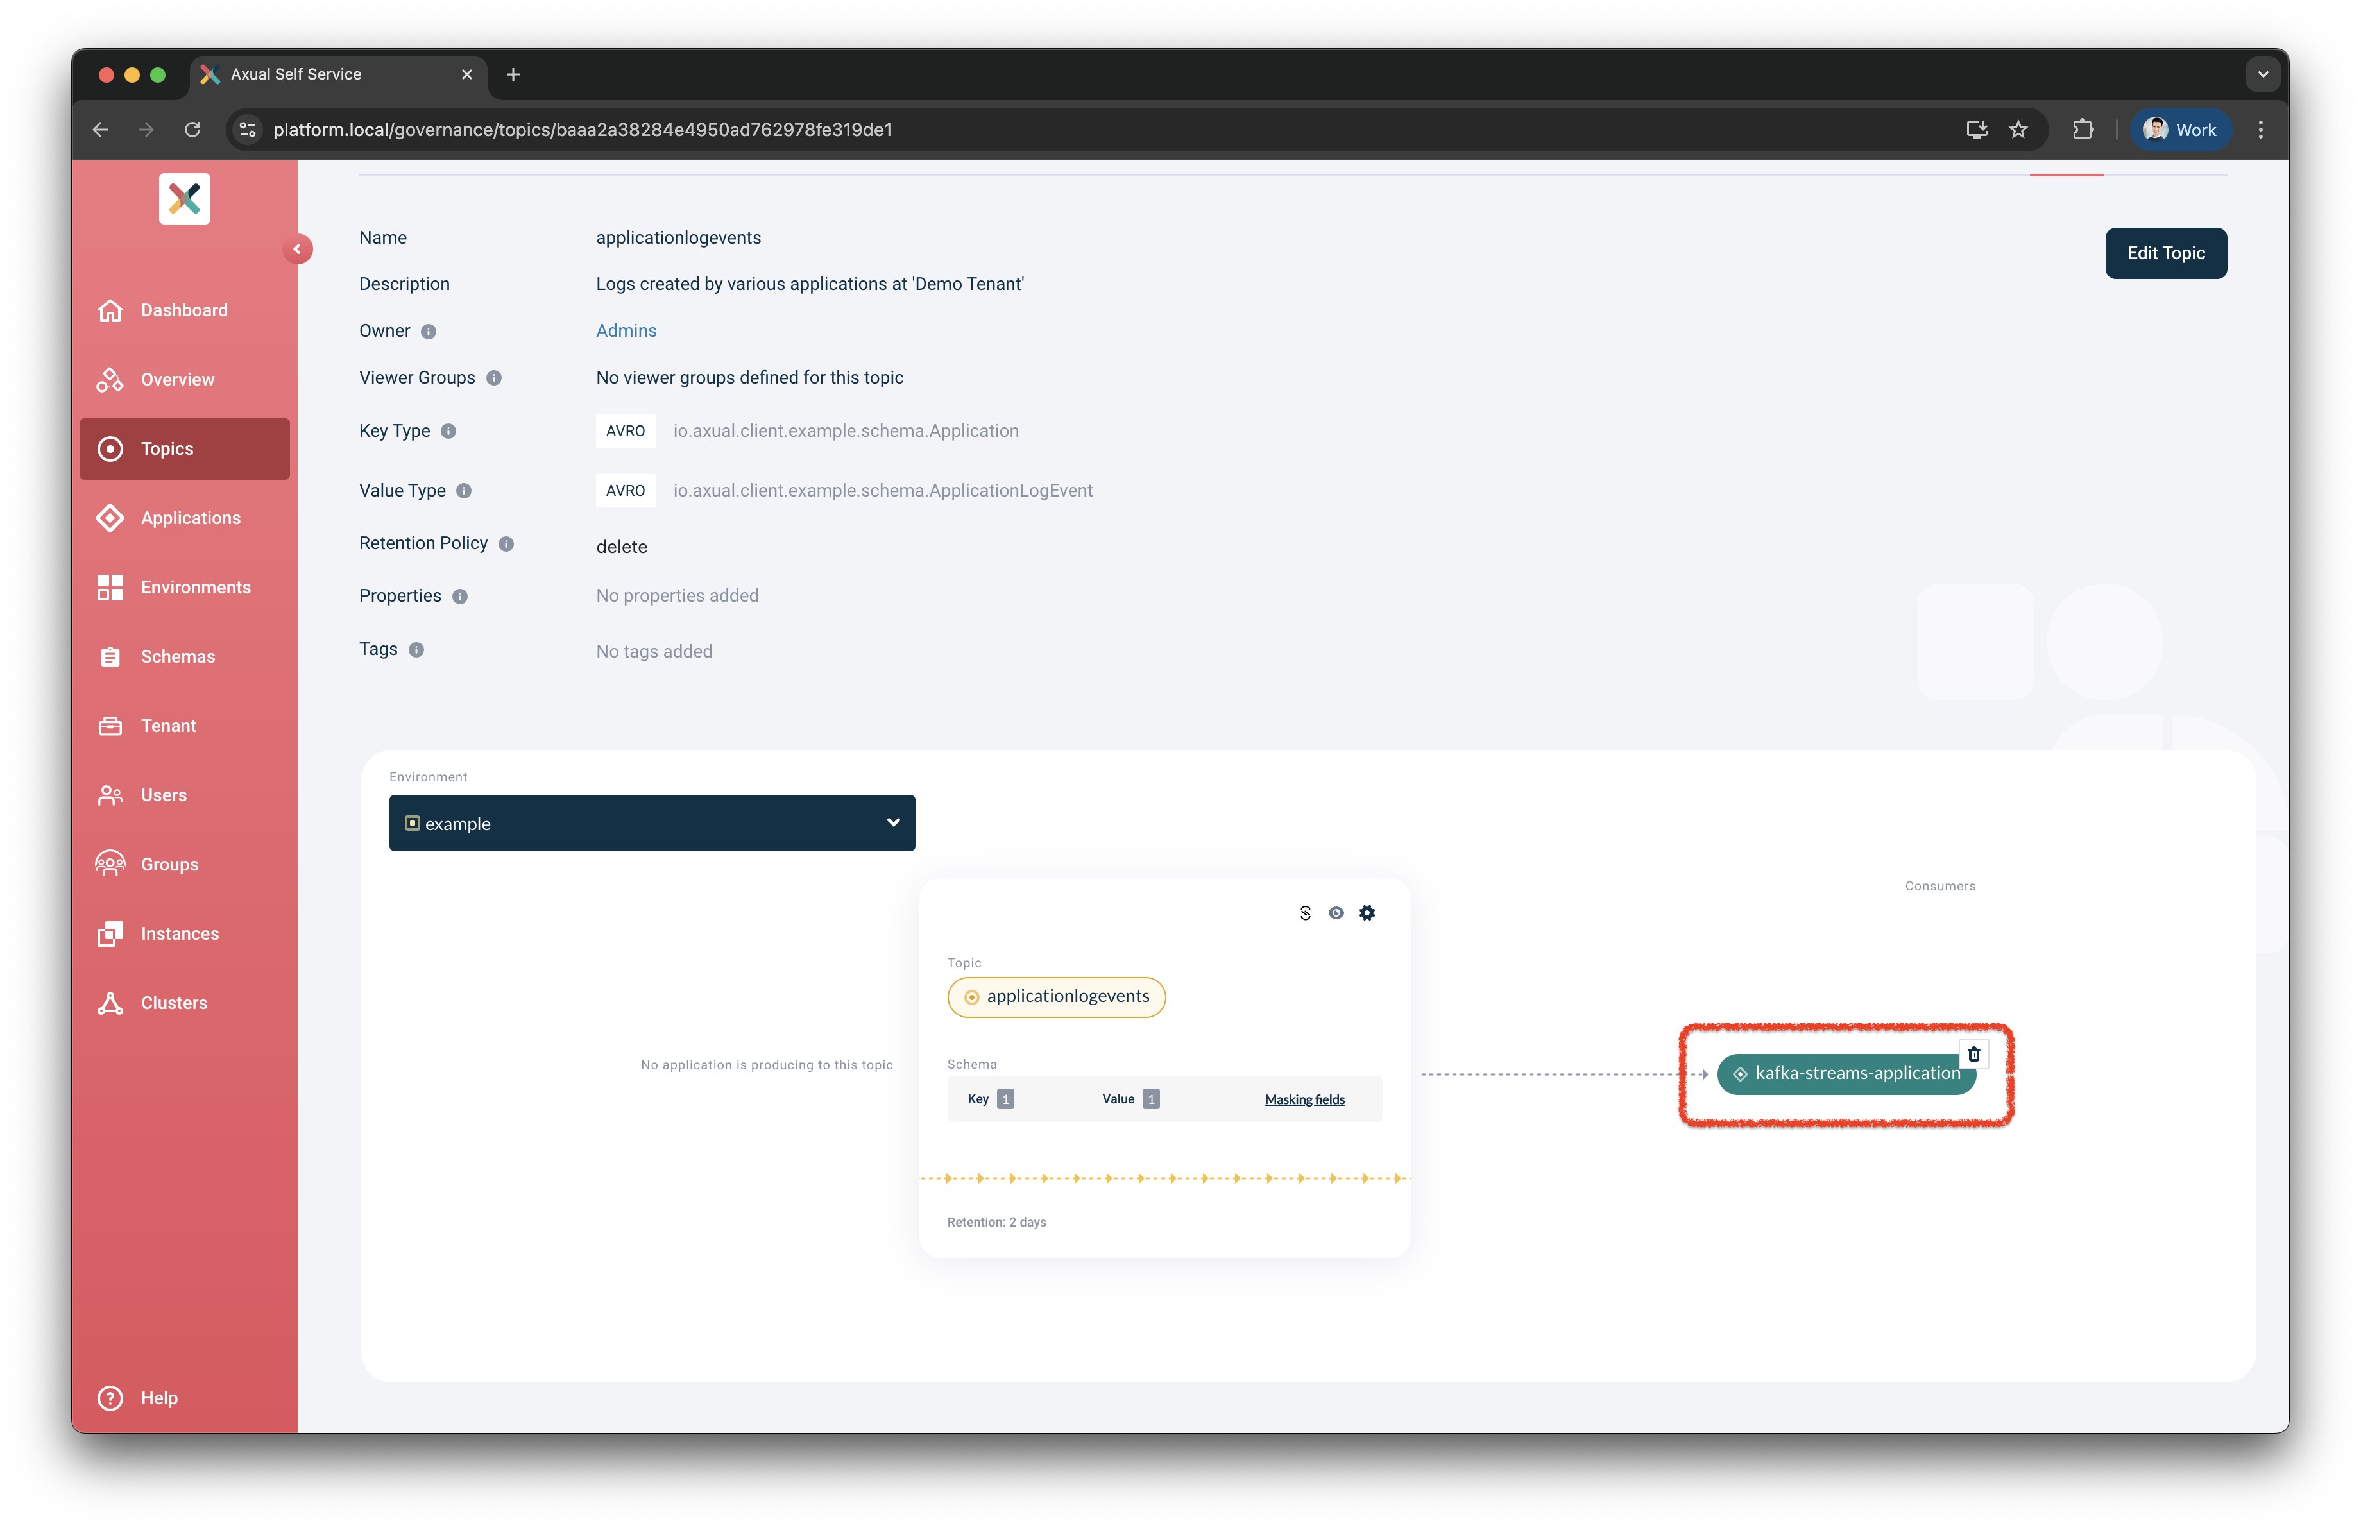Select the kafka-streams-application consumer node
Image resolution: width=2361 pixels, height=1528 pixels.
click(x=1845, y=1074)
